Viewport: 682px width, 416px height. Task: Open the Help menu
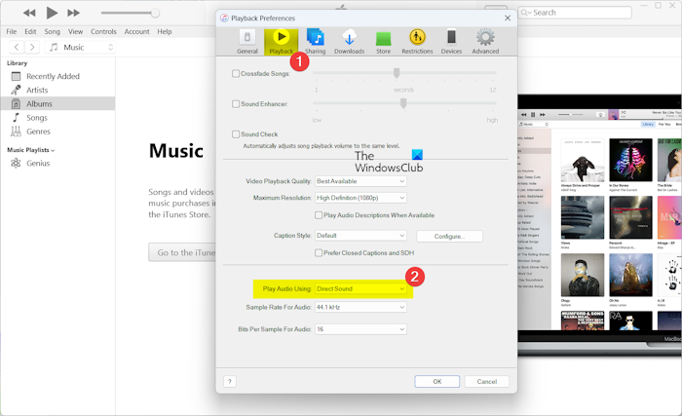(165, 31)
